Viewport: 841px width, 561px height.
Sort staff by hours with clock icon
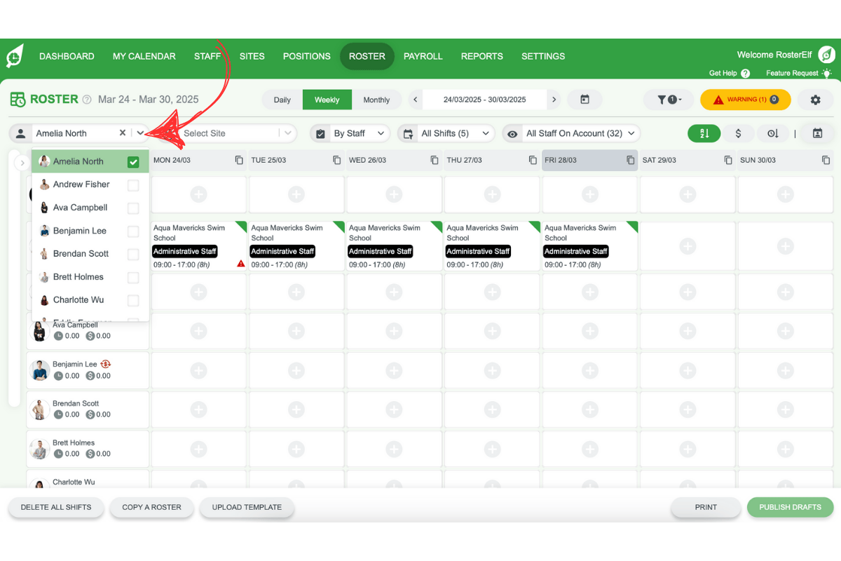pos(774,133)
